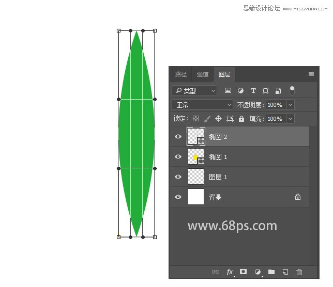333x287 pixels.
Task: Filter layers by pixel layer icon
Action: click(228, 90)
